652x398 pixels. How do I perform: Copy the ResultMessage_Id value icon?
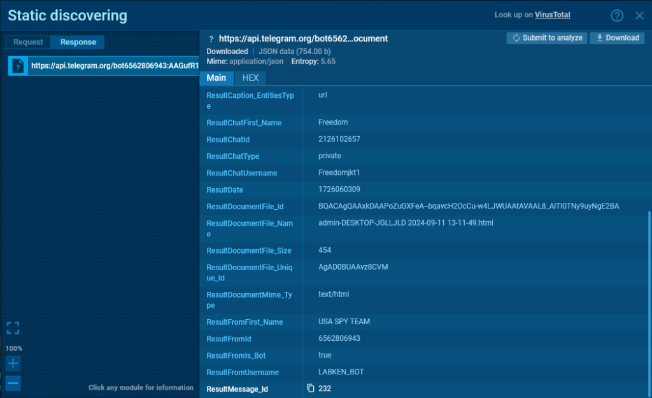[x=311, y=388]
